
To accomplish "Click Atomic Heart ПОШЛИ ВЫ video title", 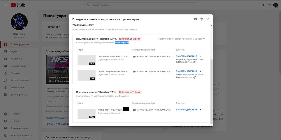I will 110,110.
